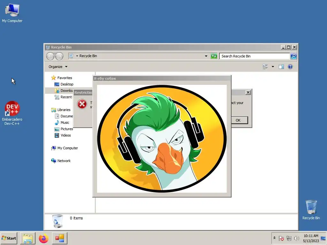This screenshot has height=245, width=327.
Task: Open the volume speaker tray icon
Action: tap(296, 238)
